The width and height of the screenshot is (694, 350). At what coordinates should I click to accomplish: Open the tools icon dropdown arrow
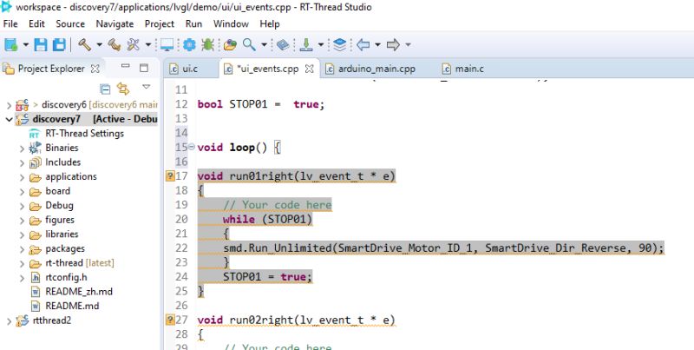(148, 45)
